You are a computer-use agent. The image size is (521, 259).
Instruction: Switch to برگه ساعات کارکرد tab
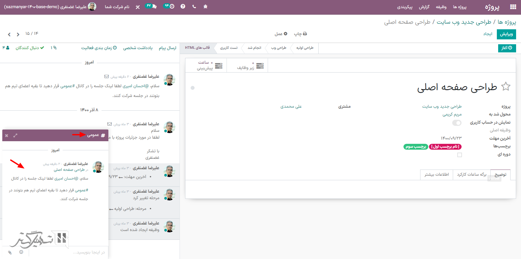pyautogui.click(x=472, y=175)
